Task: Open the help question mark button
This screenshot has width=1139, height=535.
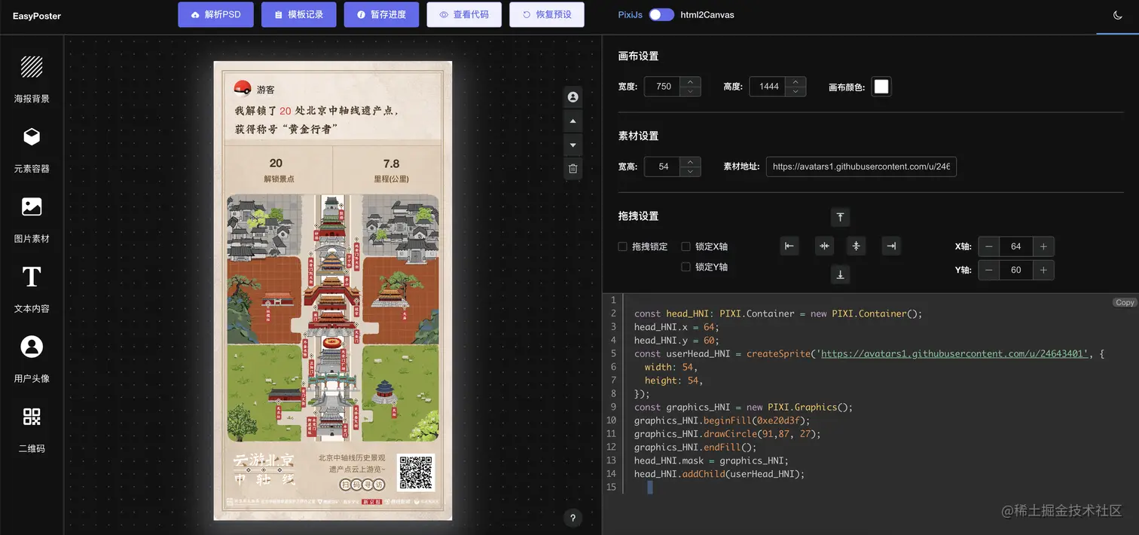Action: (x=573, y=518)
